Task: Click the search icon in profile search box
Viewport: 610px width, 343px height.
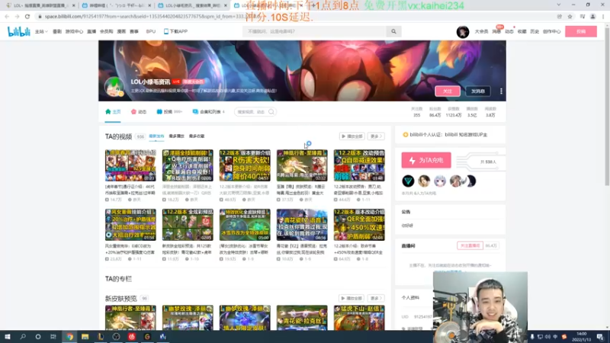Action: pos(271,112)
